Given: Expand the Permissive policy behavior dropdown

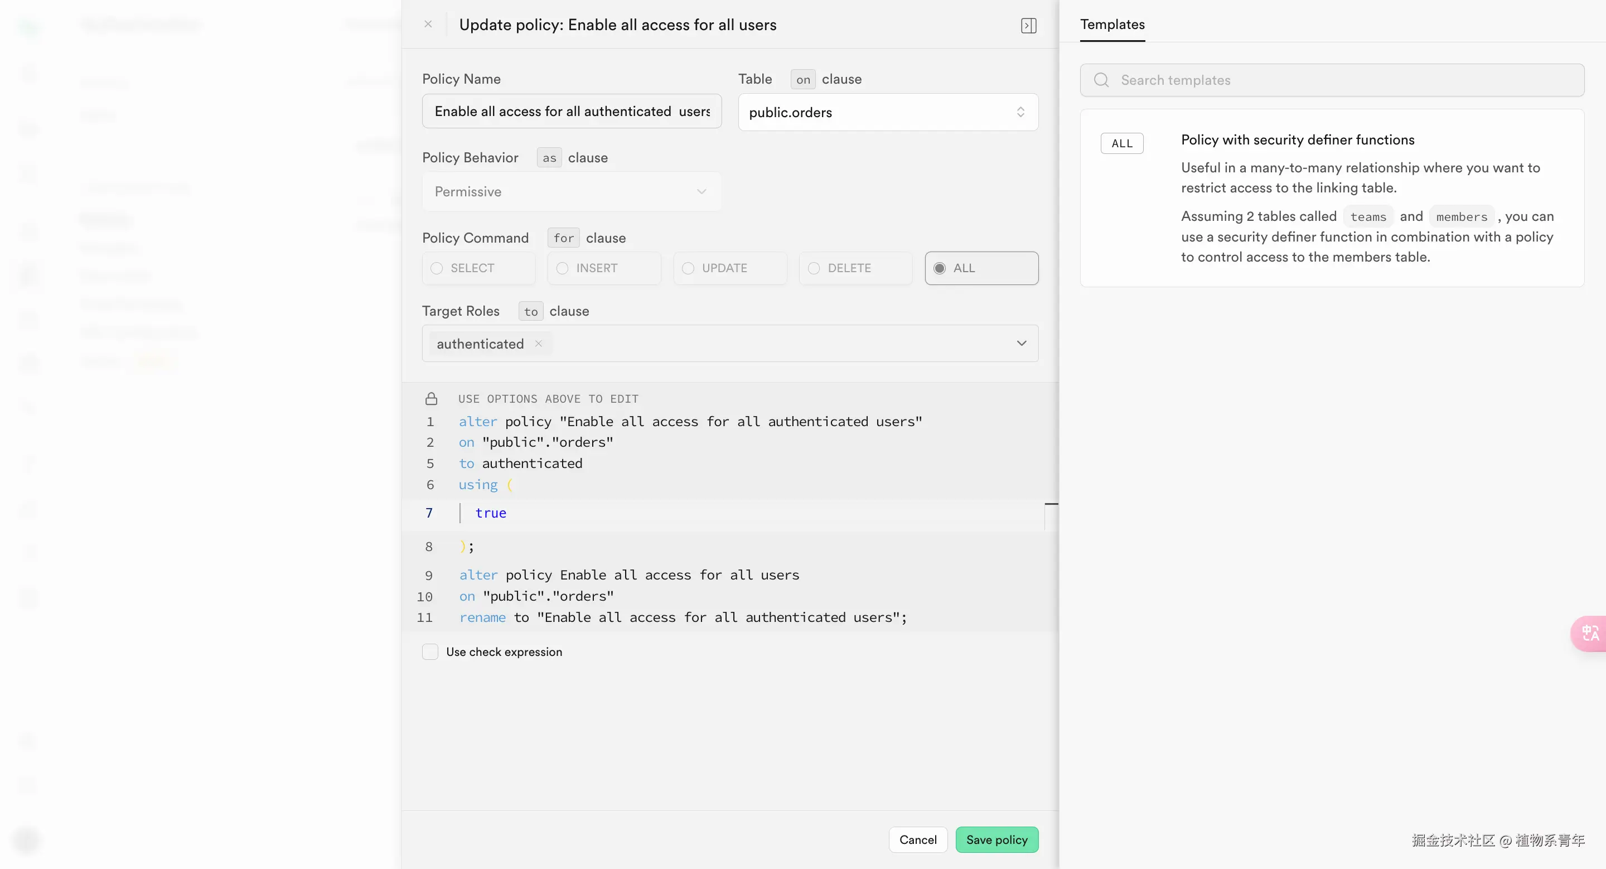Looking at the screenshot, I should click(571, 191).
